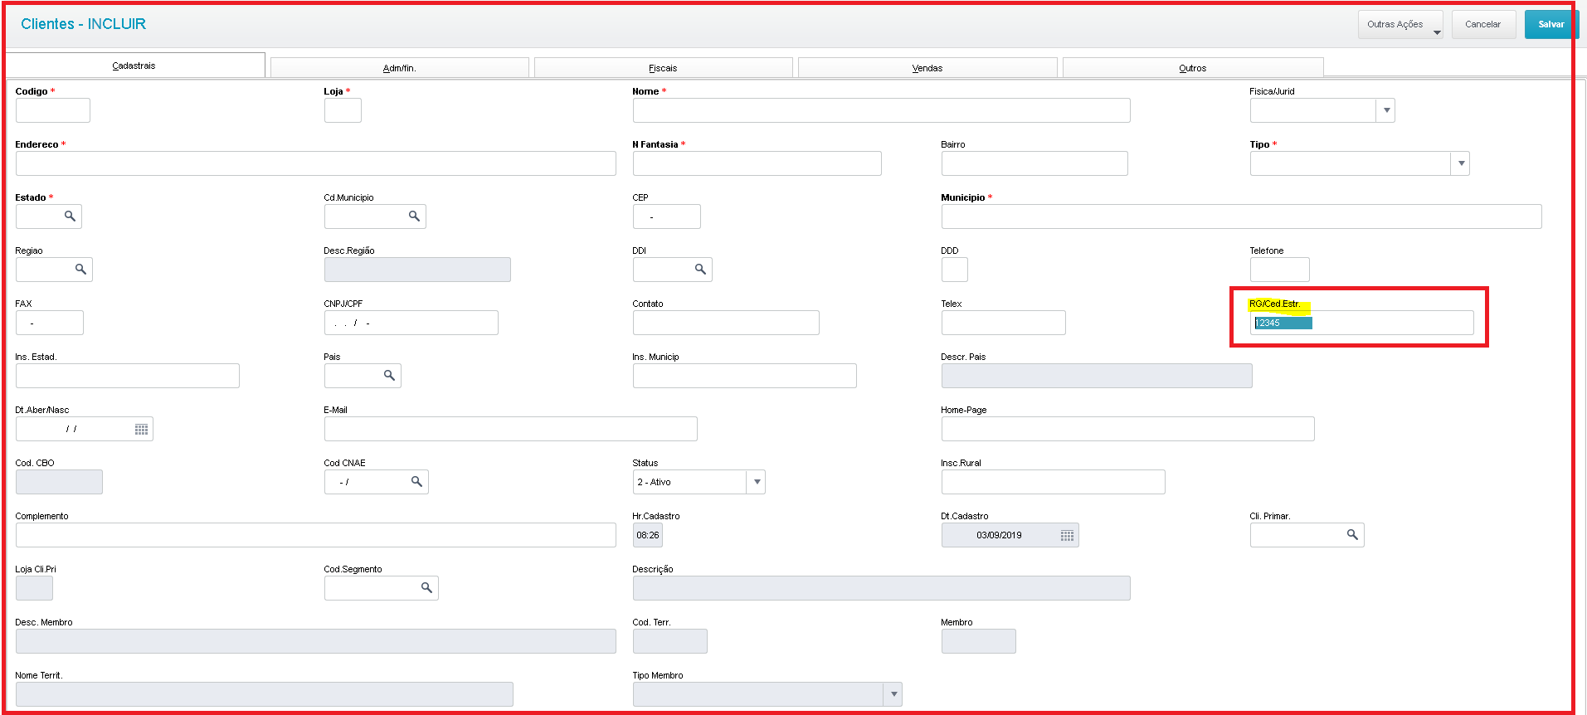Open the Cli. Primar. search magnifier

point(1352,535)
